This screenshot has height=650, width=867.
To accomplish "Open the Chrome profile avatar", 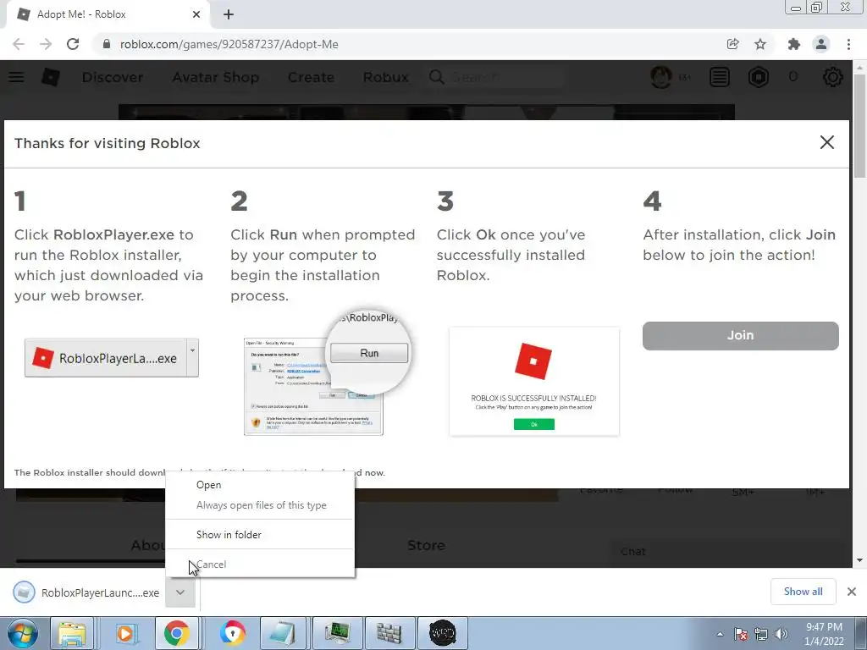I will pyautogui.click(x=821, y=44).
